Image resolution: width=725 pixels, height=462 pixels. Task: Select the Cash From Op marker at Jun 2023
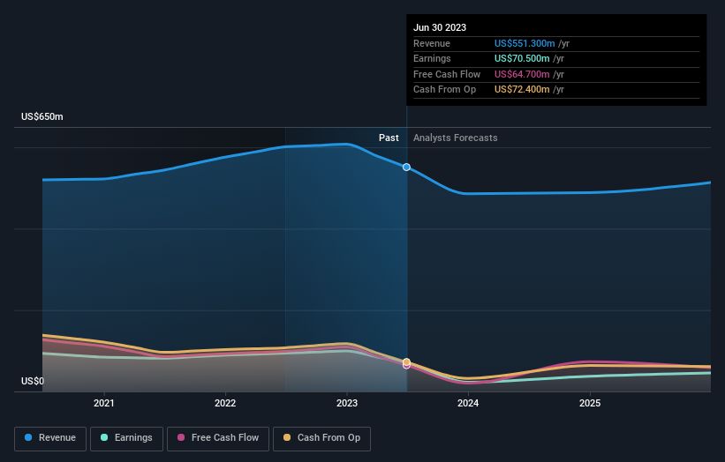(x=406, y=361)
